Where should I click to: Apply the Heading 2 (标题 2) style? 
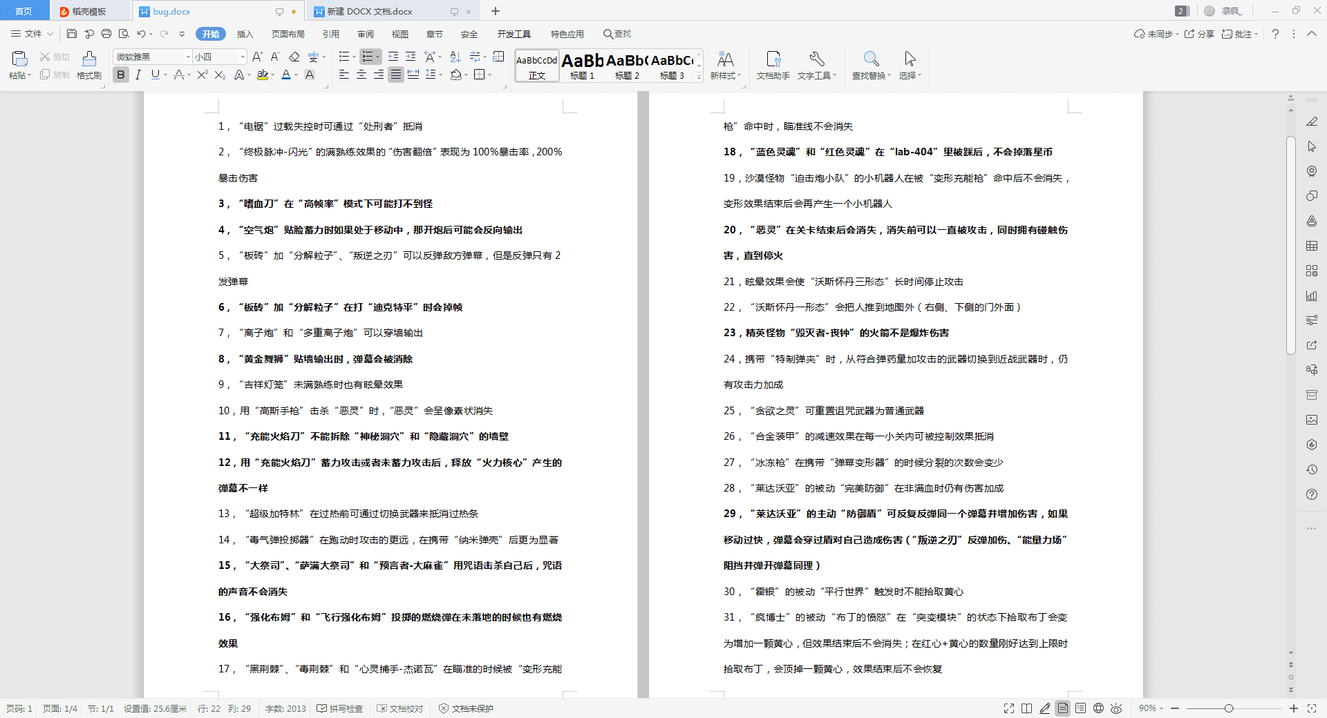[x=627, y=66]
